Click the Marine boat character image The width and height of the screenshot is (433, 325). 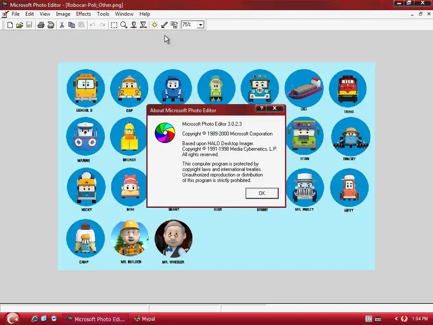click(85, 137)
